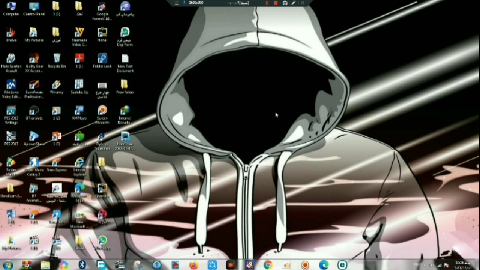
Task: Open the Windows Start menu
Action: coord(8,265)
